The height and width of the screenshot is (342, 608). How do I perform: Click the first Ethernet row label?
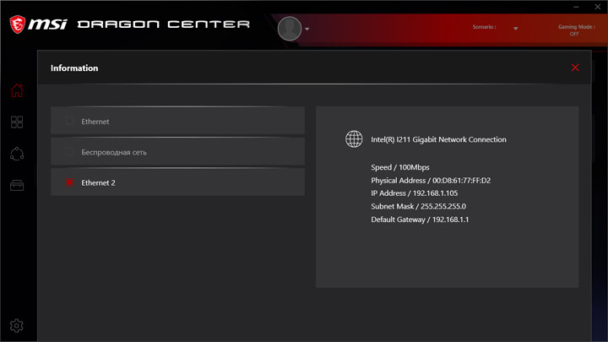(x=95, y=122)
